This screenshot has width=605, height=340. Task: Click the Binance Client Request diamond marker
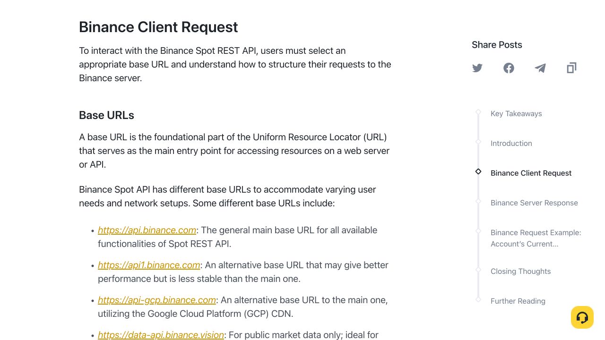[x=478, y=171]
